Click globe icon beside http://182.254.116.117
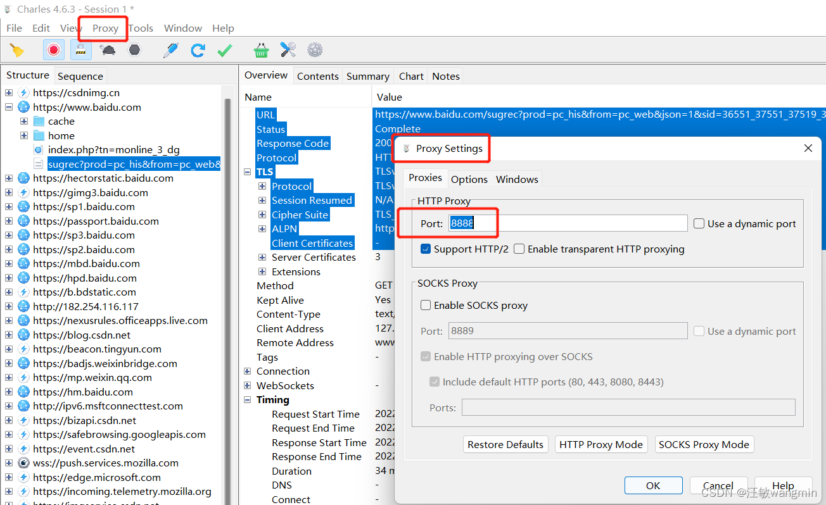The height and width of the screenshot is (505, 826). pos(24,306)
